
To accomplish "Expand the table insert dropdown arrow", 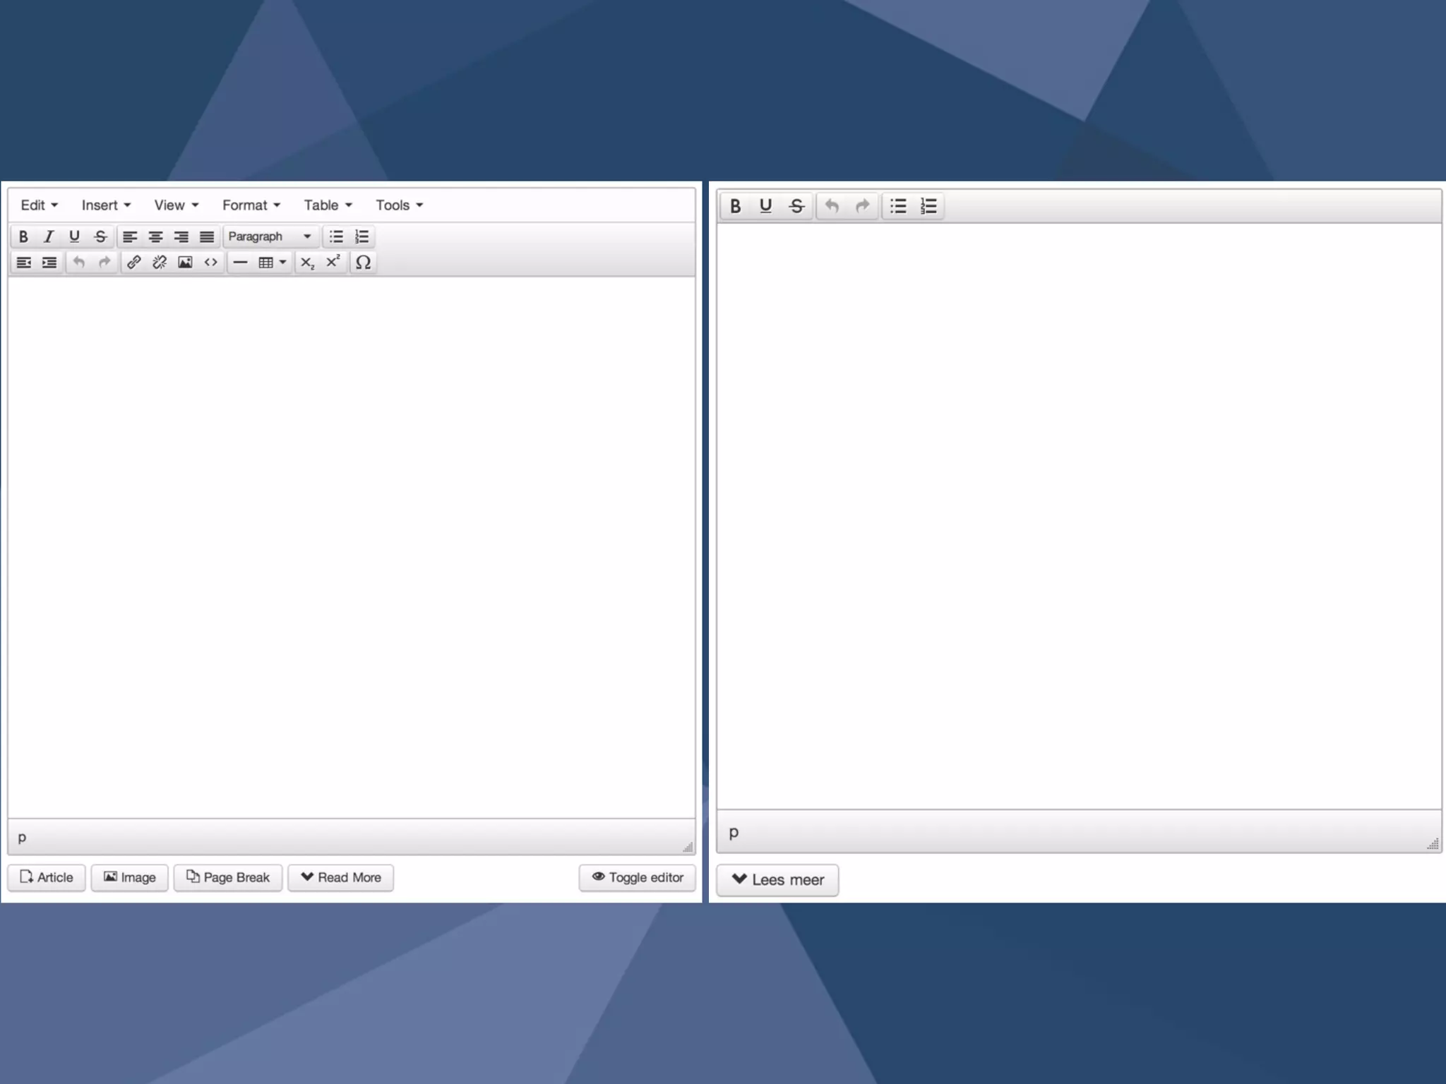I will click(x=282, y=263).
